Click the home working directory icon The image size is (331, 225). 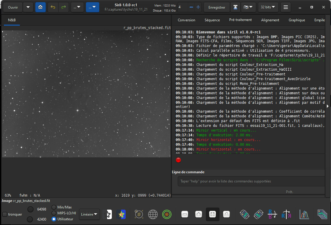point(40,7)
